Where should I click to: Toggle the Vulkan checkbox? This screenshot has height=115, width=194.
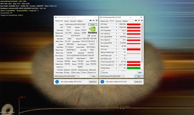coord(65,73)
